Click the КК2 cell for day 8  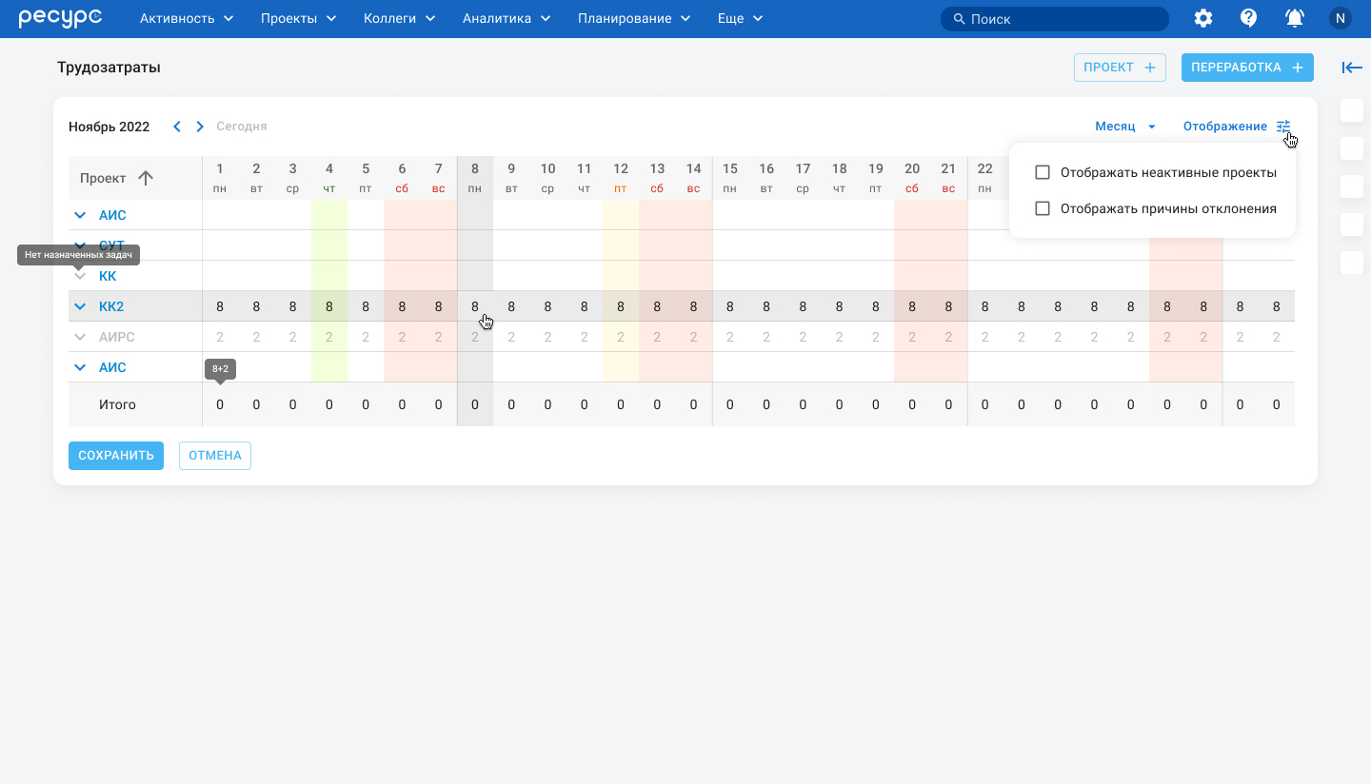[475, 306]
